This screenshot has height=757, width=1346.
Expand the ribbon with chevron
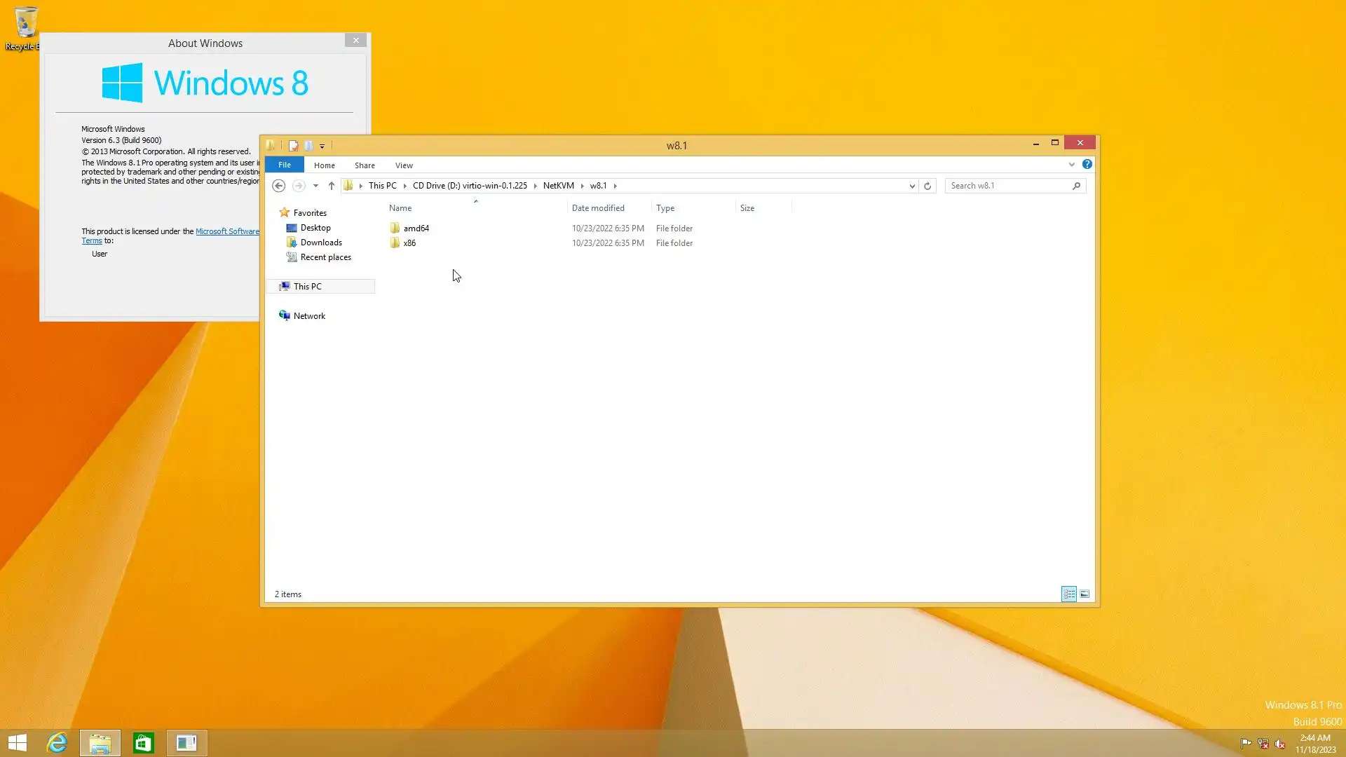pyautogui.click(x=1071, y=165)
